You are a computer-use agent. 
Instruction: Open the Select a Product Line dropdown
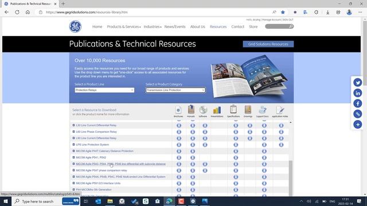[x=104, y=90]
